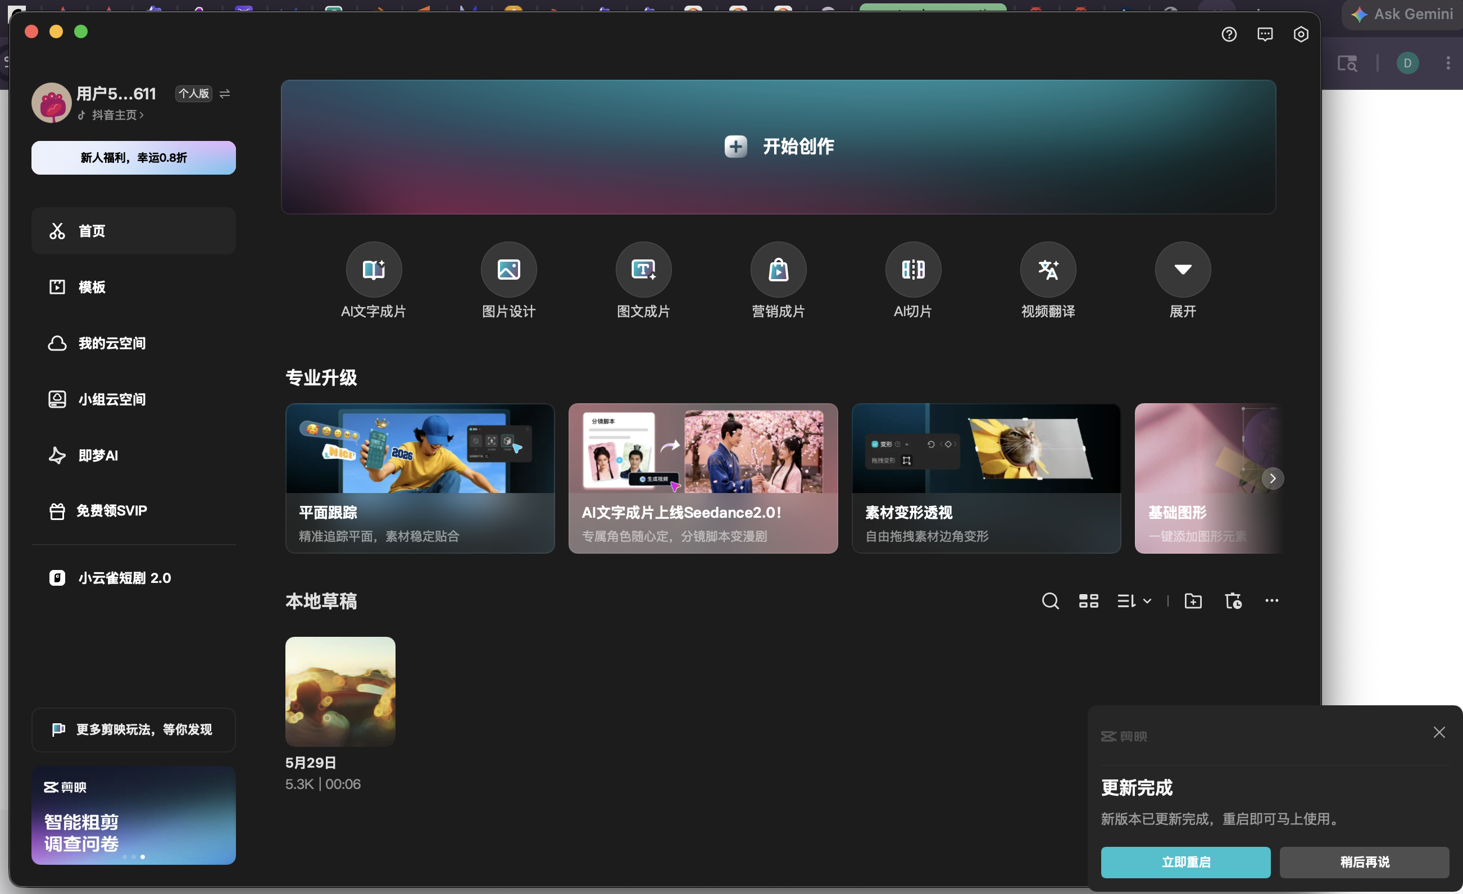Screen dimensions: 1463x894
Task: Open the 5月29日 draft thumbnail
Action: 340,692
